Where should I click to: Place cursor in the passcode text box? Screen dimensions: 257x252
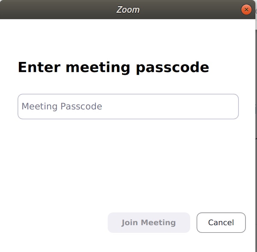128,106
